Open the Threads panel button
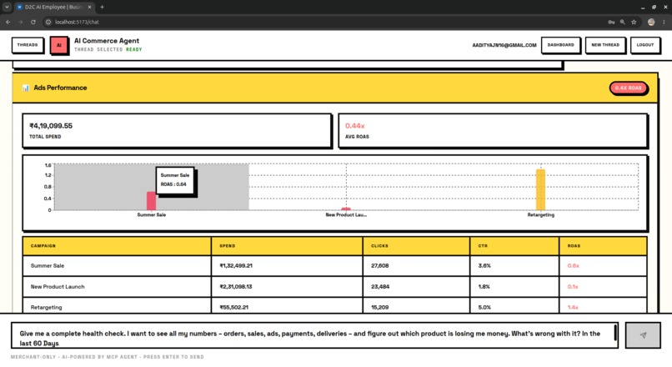The height and width of the screenshot is (367, 672). click(x=28, y=45)
